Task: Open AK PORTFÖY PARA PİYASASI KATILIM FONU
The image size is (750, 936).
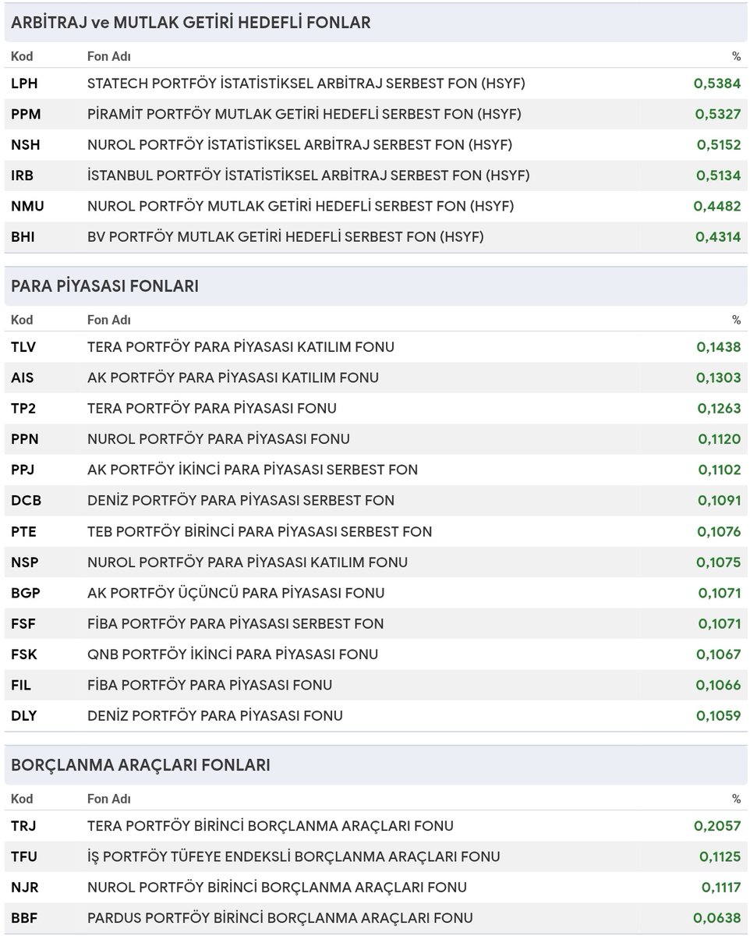Action: click(233, 378)
